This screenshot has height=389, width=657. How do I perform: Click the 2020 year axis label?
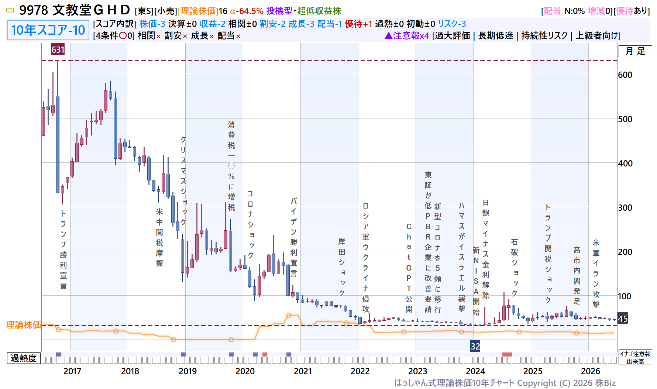pyautogui.click(x=245, y=371)
